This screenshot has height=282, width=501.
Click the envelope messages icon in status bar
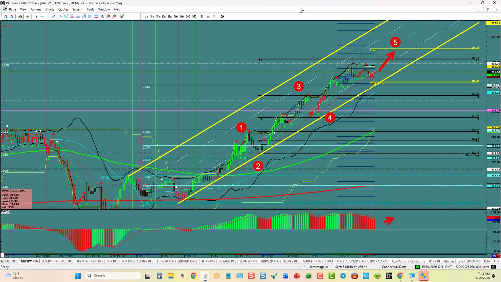(x=304, y=267)
